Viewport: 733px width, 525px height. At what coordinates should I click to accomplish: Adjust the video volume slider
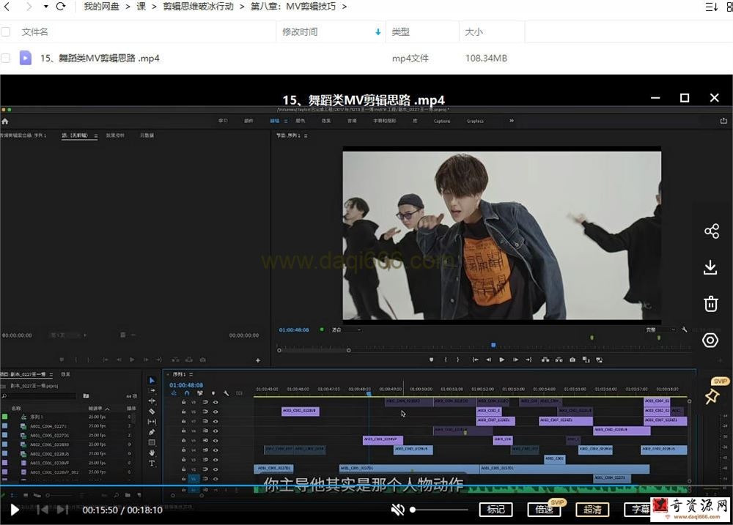click(x=438, y=510)
